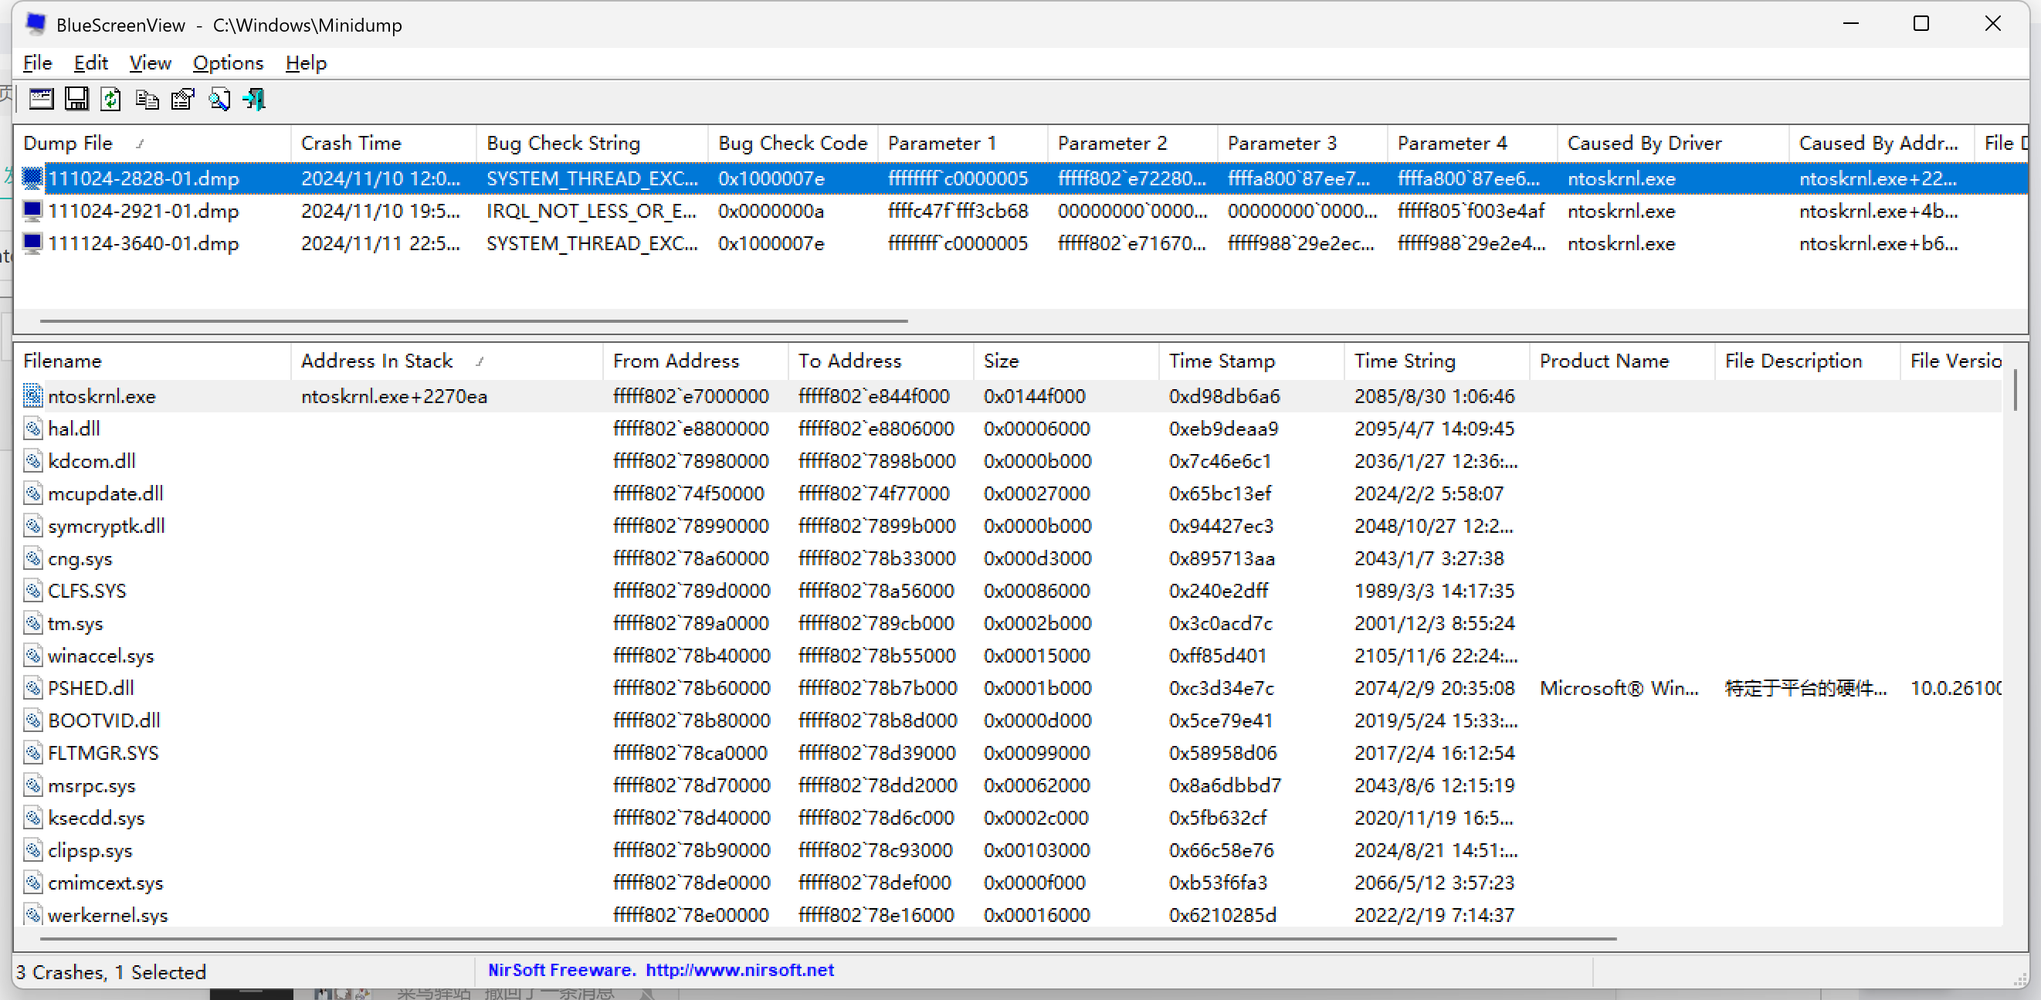Click lower pane horizontal scrollbar
This screenshot has width=2041, height=1000.
coord(828,938)
